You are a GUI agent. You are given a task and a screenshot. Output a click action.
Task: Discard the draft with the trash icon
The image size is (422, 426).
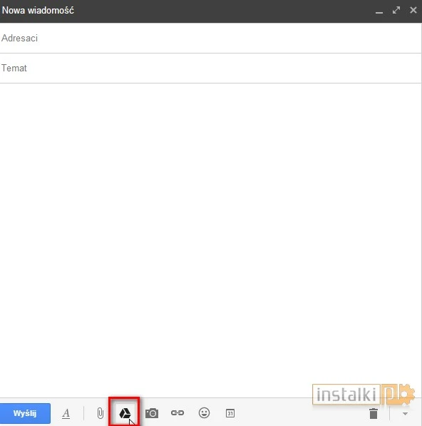pyautogui.click(x=374, y=413)
